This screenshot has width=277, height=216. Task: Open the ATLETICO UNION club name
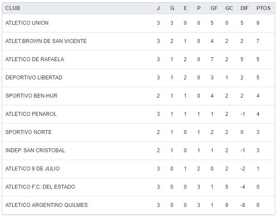click(x=27, y=23)
